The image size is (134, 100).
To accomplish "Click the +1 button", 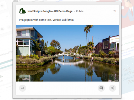I will coord(23,88).
